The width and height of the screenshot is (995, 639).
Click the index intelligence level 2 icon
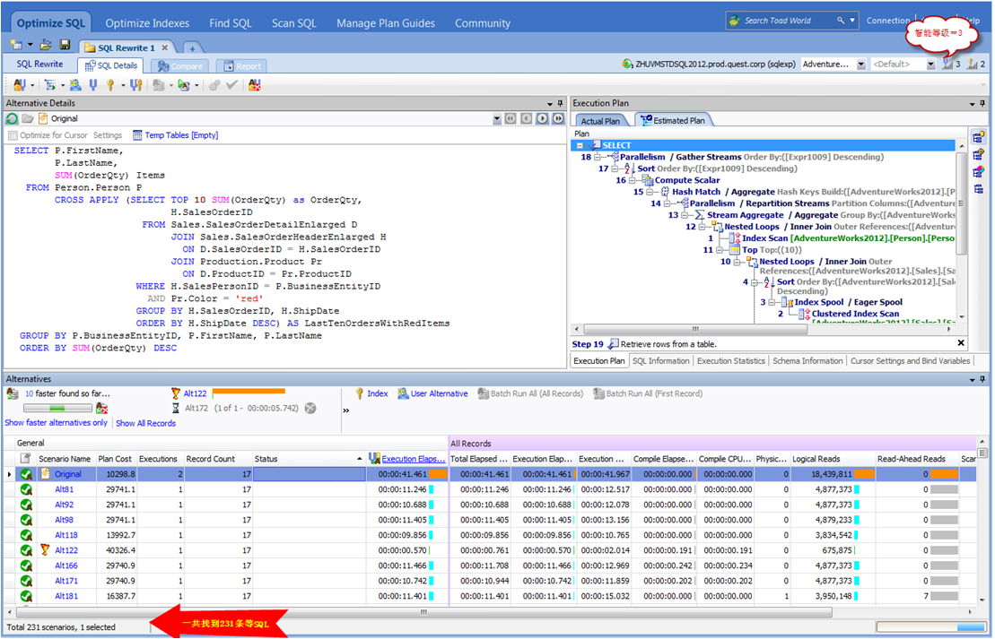tap(973, 64)
